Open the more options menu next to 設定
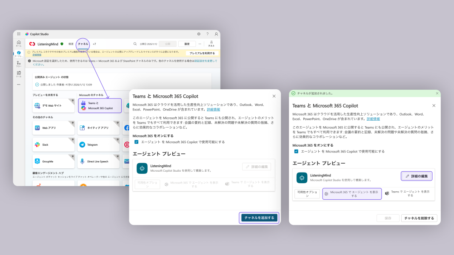 point(200,44)
